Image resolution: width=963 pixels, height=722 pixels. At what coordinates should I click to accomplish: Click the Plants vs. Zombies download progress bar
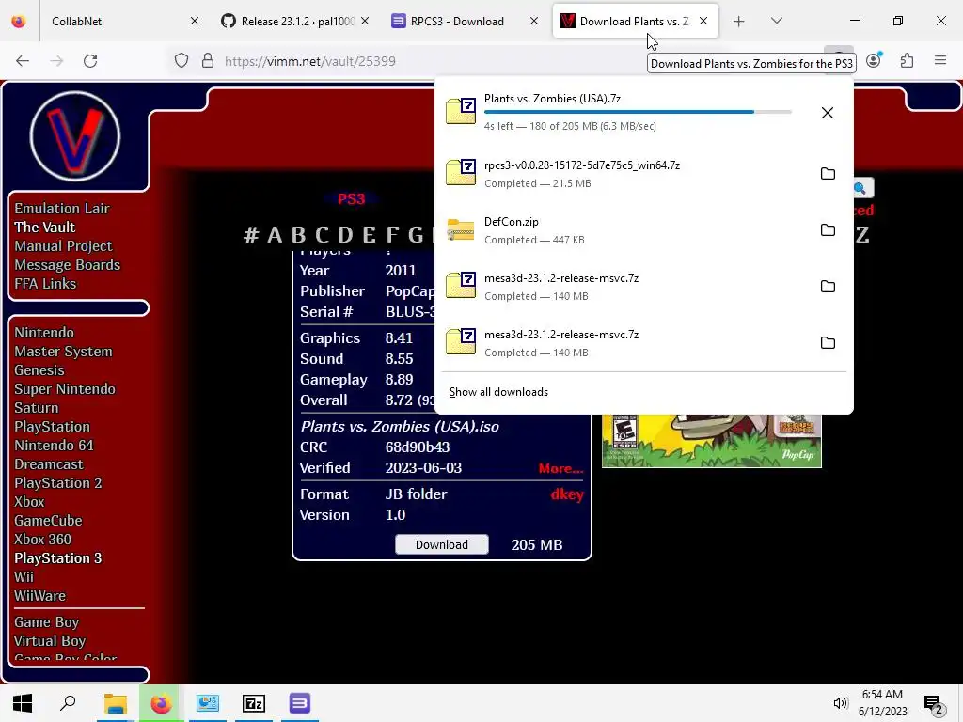[x=638, y=112]
